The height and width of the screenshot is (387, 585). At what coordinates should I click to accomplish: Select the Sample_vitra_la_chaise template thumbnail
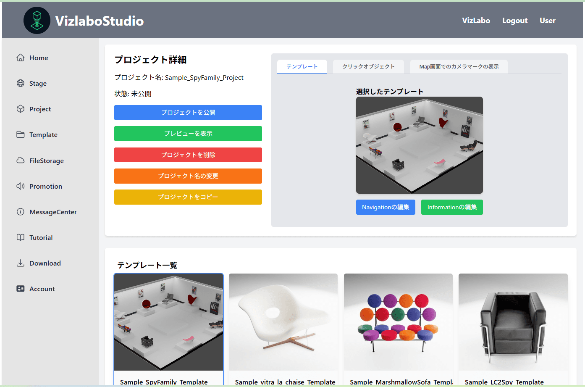click(x=283, y=322)
